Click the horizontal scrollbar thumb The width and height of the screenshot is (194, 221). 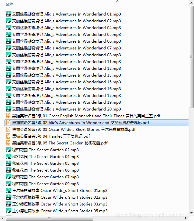point(49,218)
